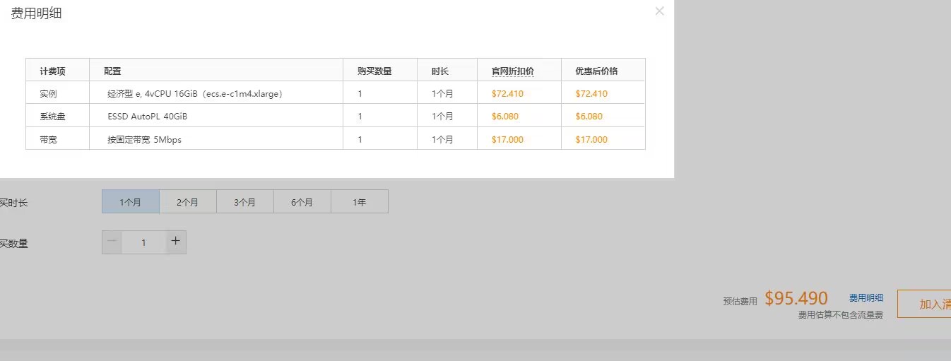Choose the 2个月 duration option
This screenshot has height=361, width=951.
[187, 202]
